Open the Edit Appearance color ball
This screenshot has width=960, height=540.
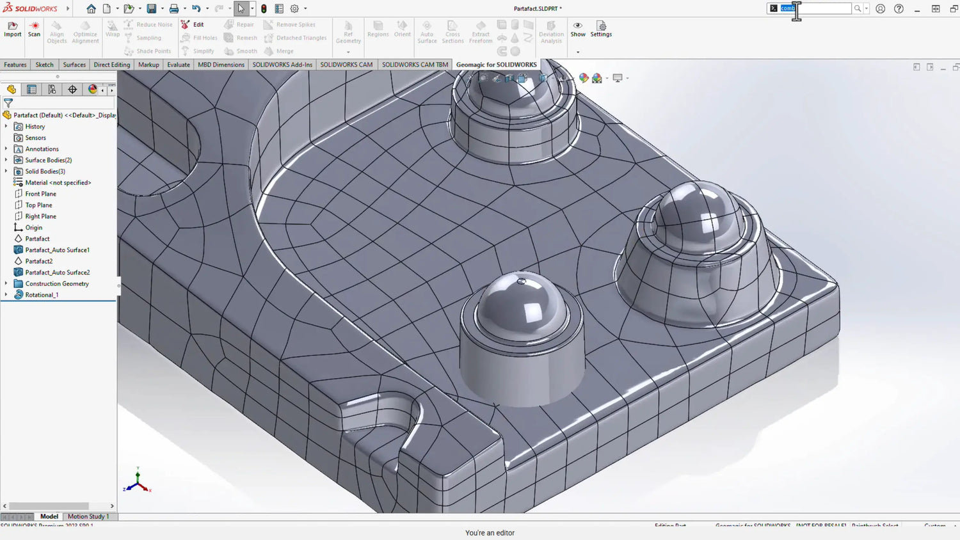click(583, 78)
